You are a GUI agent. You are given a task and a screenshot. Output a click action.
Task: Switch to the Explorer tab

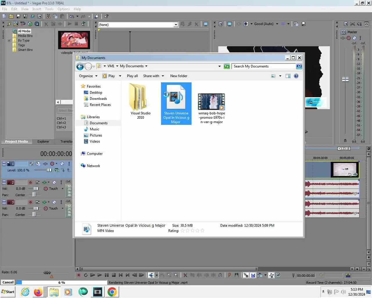click(x=43, y=141)
